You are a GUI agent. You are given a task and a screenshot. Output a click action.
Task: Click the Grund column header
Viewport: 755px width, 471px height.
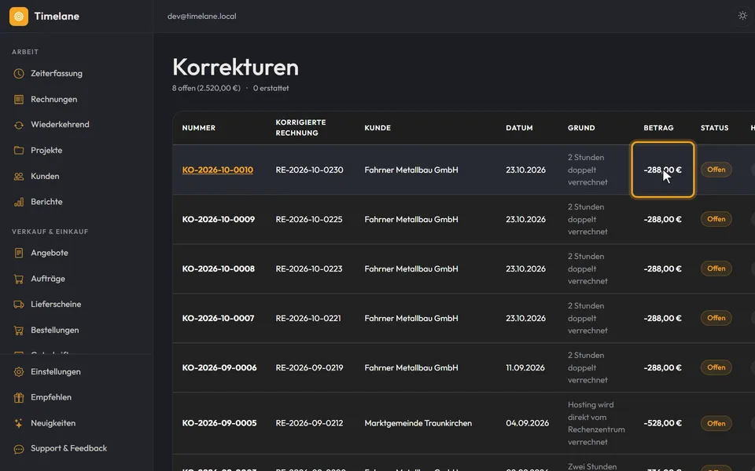pyautogui.click(x=581, y=128)
